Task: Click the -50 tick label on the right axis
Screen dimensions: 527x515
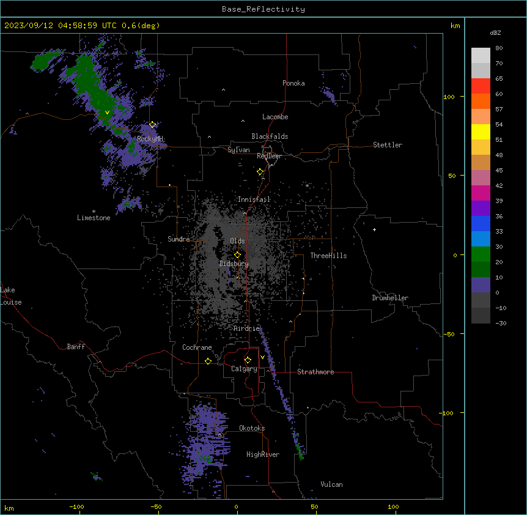Action: [x=449, y=334]
